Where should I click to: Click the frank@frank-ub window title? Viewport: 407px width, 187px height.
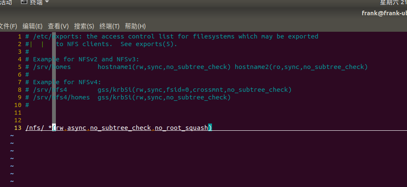pyautogui.click(x=384, y=13)
